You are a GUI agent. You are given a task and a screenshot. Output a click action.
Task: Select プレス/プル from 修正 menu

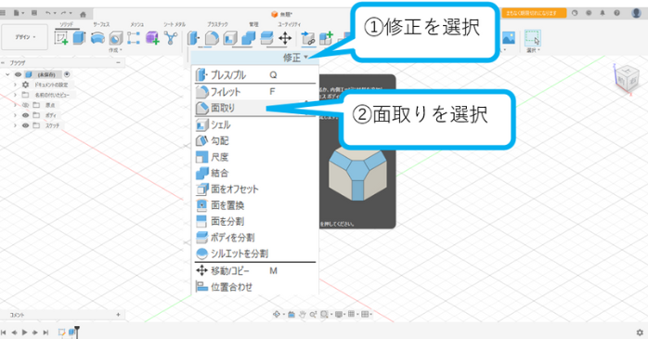(x=255, y=75)
